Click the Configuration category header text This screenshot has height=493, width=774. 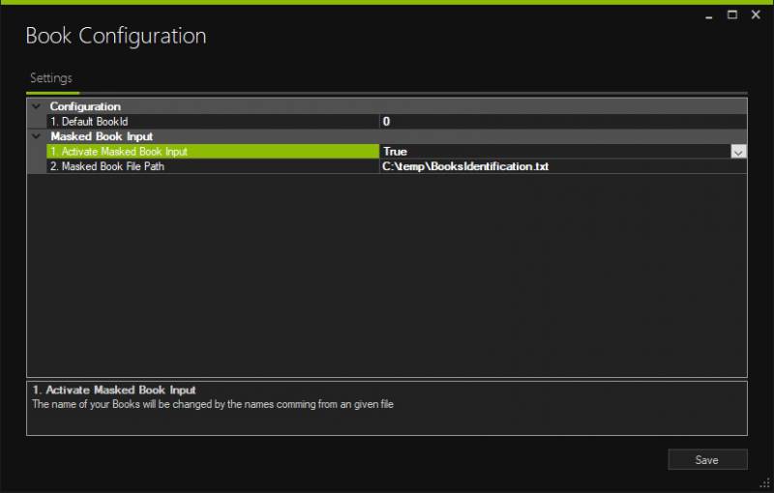click(85, 106)
